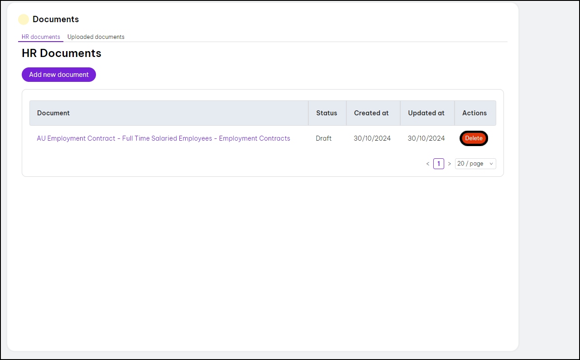Click the yellow circle icon beside Documents
The width and height of the screenshot is (580, 360).
24,19
